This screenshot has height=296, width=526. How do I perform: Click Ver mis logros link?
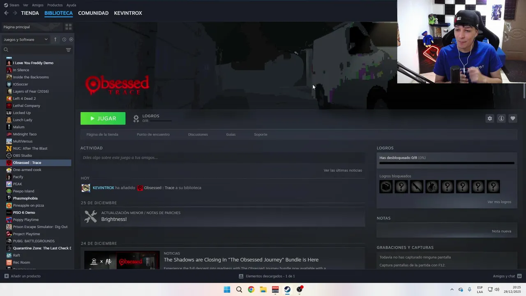499,202
